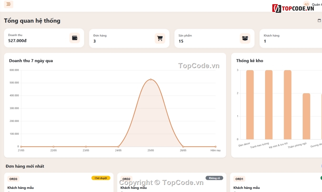Image resolution: width=322 pixels, height=192 pixels.
Task: Click the Doanh thu 527.000đ card
Action: coord(44,38)
